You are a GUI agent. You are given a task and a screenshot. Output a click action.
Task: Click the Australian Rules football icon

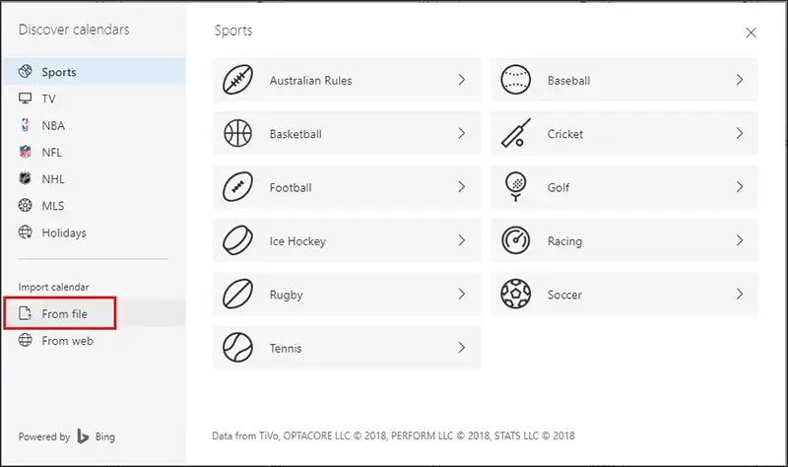pyautogui.click(x=238, y=80)
